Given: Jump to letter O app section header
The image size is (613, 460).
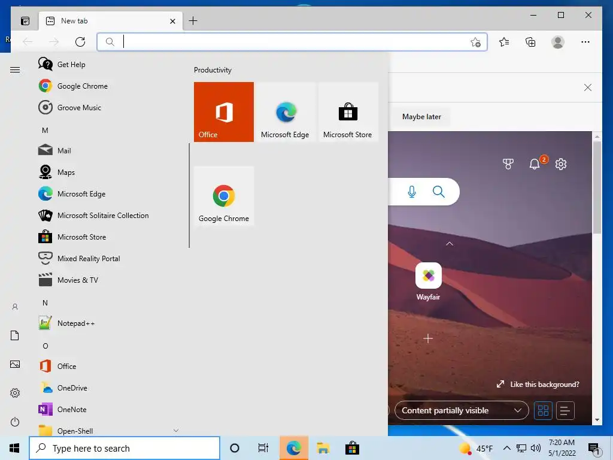Looking at the screenshot, I should pos(45,346).
